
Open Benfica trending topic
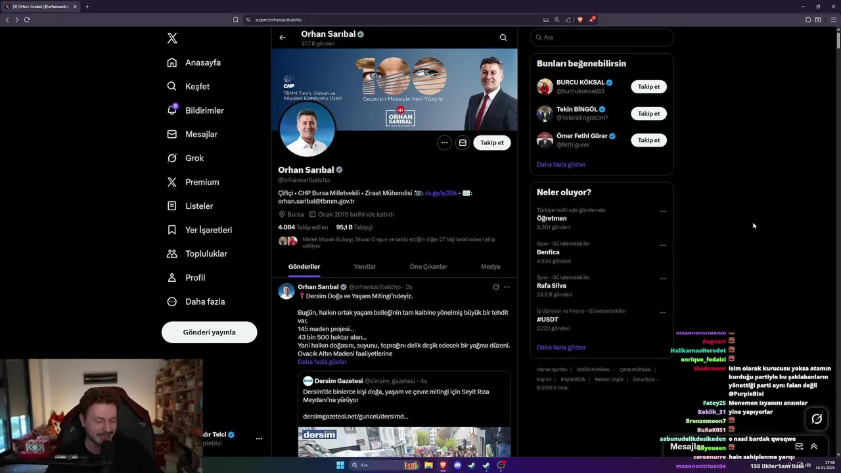click(x=549, y=252)
